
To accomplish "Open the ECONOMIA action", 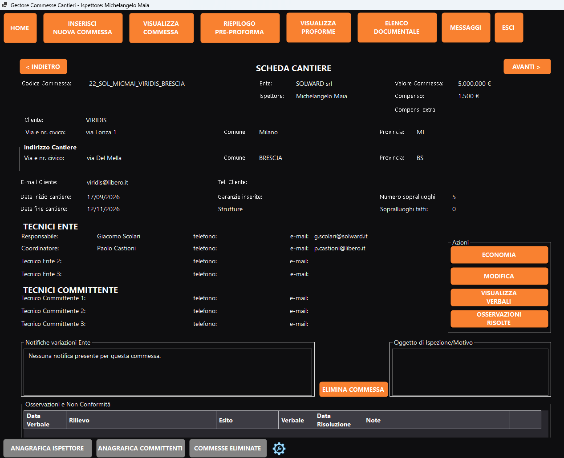I will [499, 255].
